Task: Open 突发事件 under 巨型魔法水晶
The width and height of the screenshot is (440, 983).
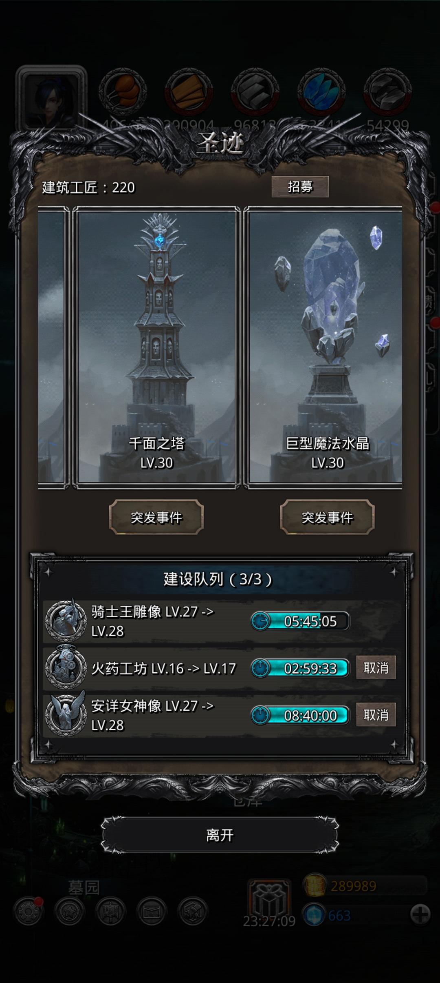Action: [x=327, y=517]
